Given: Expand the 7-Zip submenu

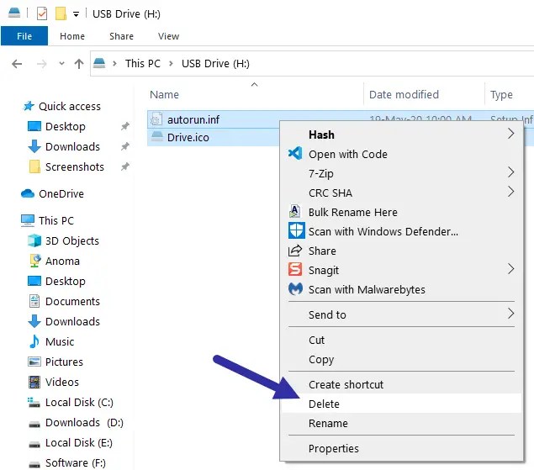Looking at the screenshot, I should click(x=510, y=172).
